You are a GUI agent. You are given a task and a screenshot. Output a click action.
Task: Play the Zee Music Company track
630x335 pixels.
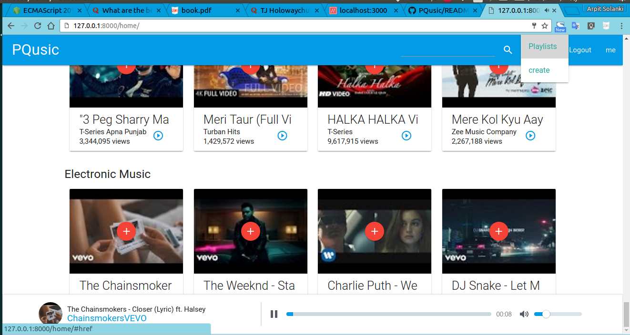point(530,136)
